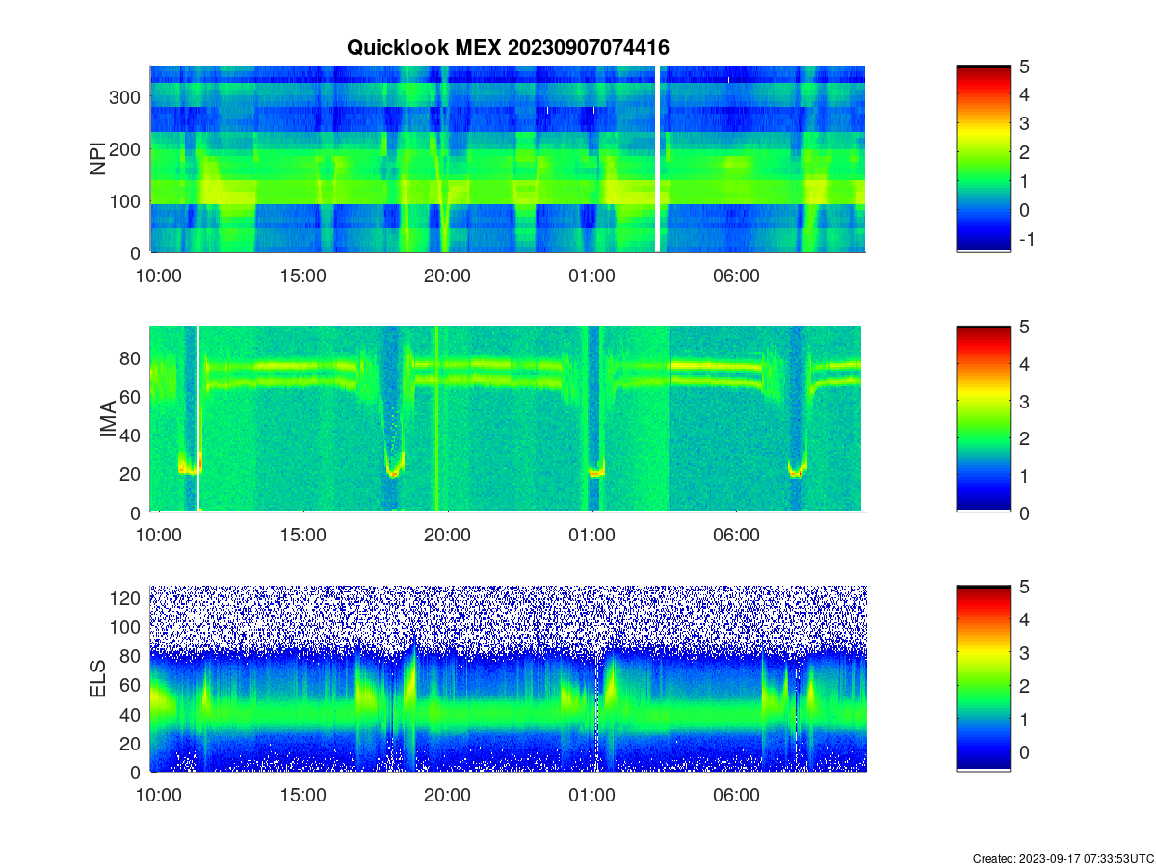Select the IMA y-axis label

(108, 420)
